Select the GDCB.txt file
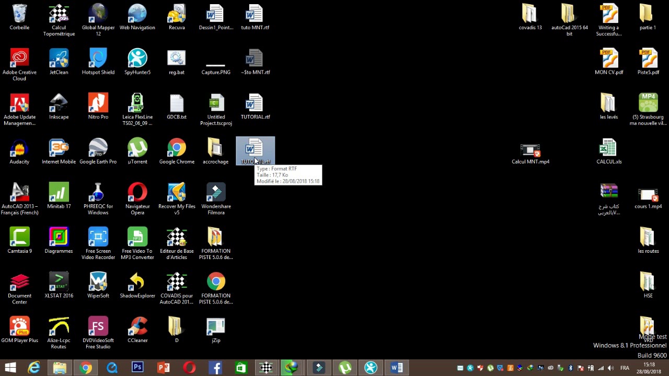Screen dimensions: 669x376 coord(177,106)
